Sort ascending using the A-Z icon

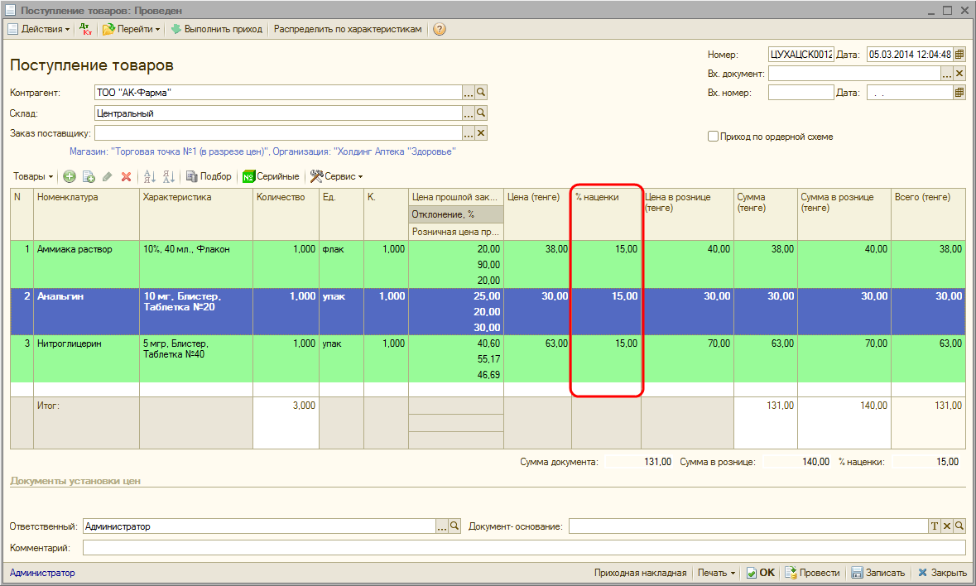[150, 176]
